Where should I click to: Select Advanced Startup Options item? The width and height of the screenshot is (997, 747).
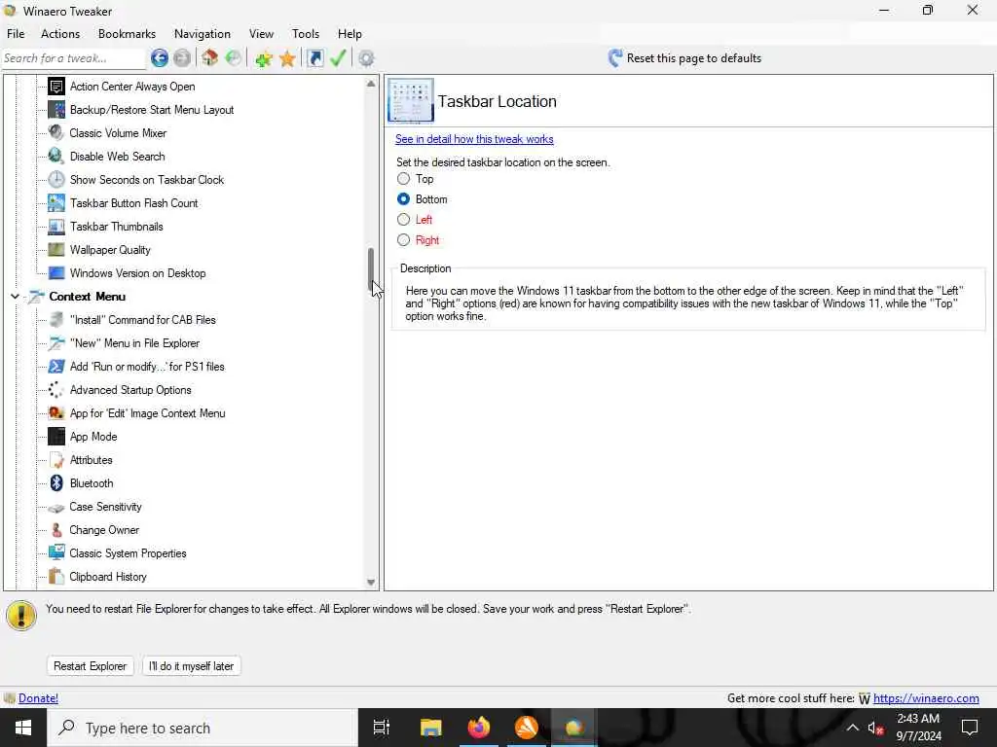coord(130,390)
